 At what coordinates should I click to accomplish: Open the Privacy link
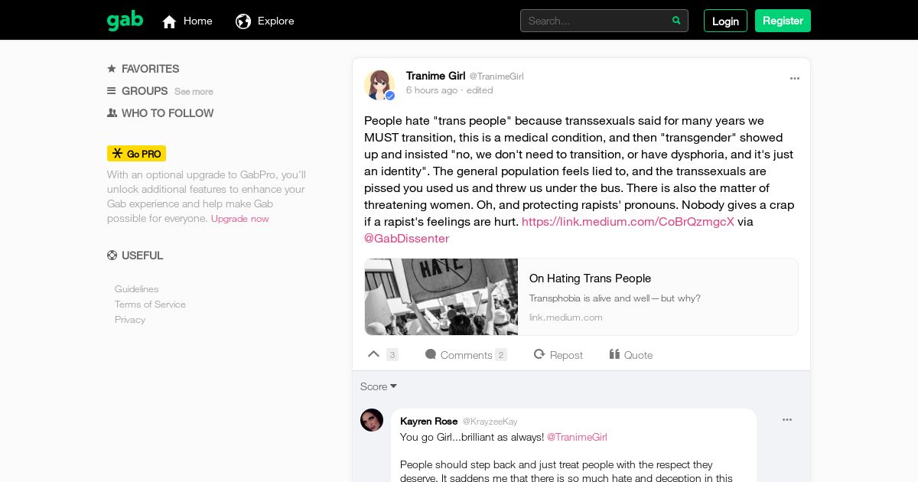pos(130,320)
